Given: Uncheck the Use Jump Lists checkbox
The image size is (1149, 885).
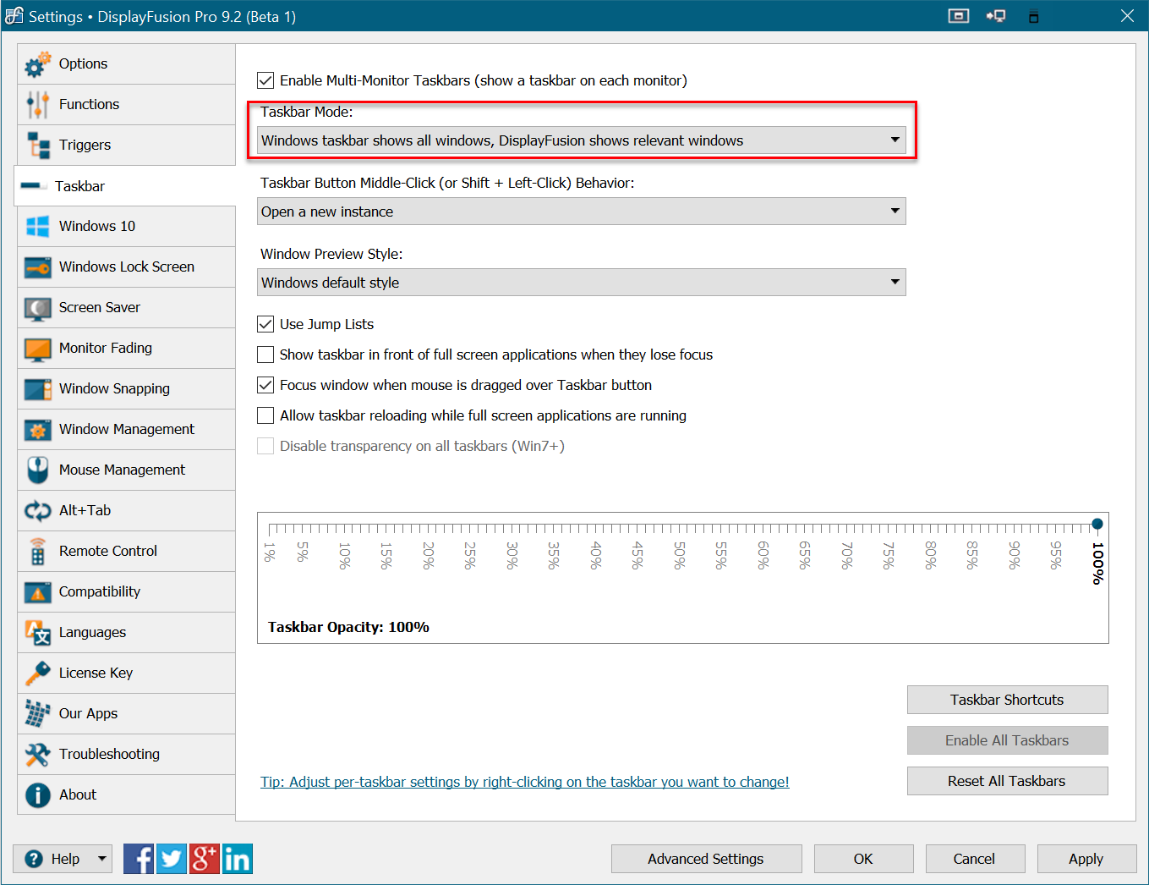Looking at the screenshot, I should pos(265,324).
